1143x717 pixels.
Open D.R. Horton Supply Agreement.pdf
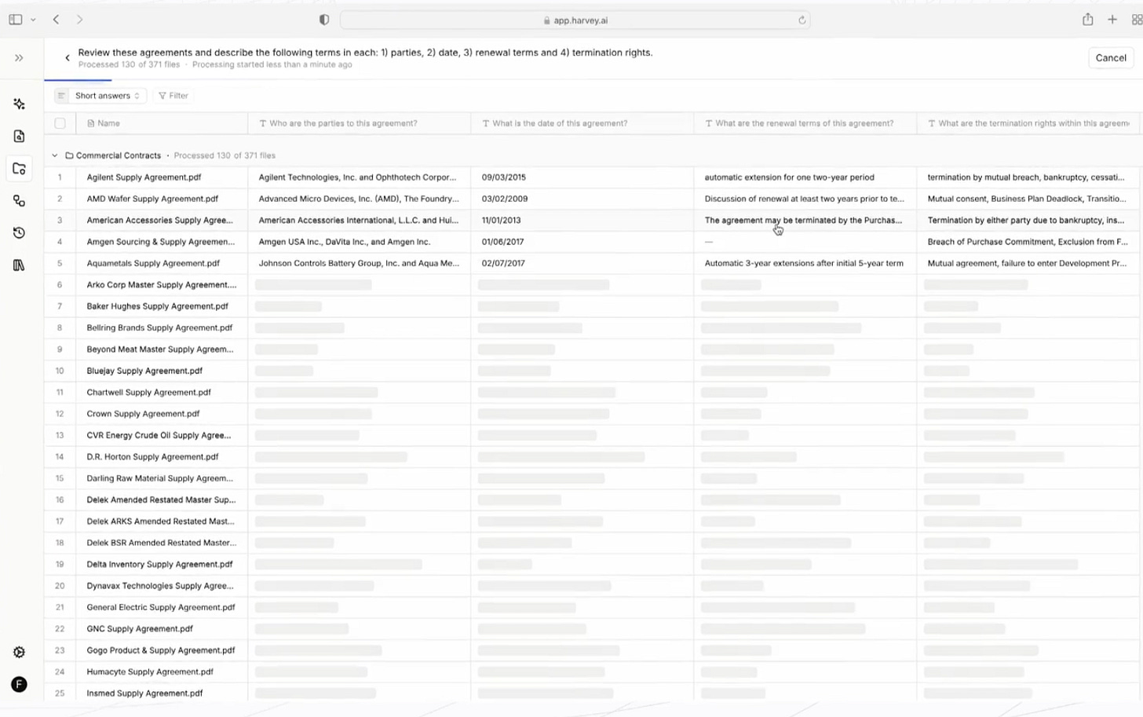tap(152, 456)
